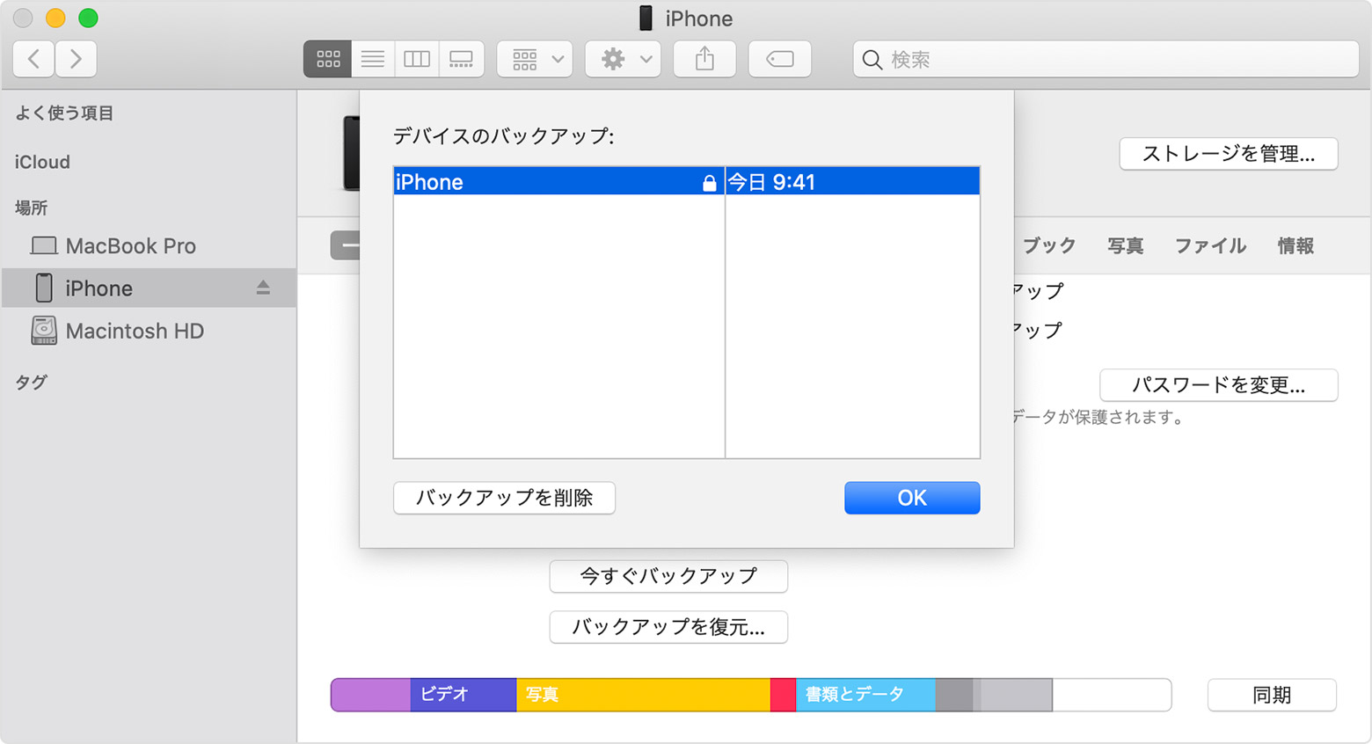Select iPhone in sidebar locations
The width and height of the screenshot is (1372, 744).
tap(149, 288)
